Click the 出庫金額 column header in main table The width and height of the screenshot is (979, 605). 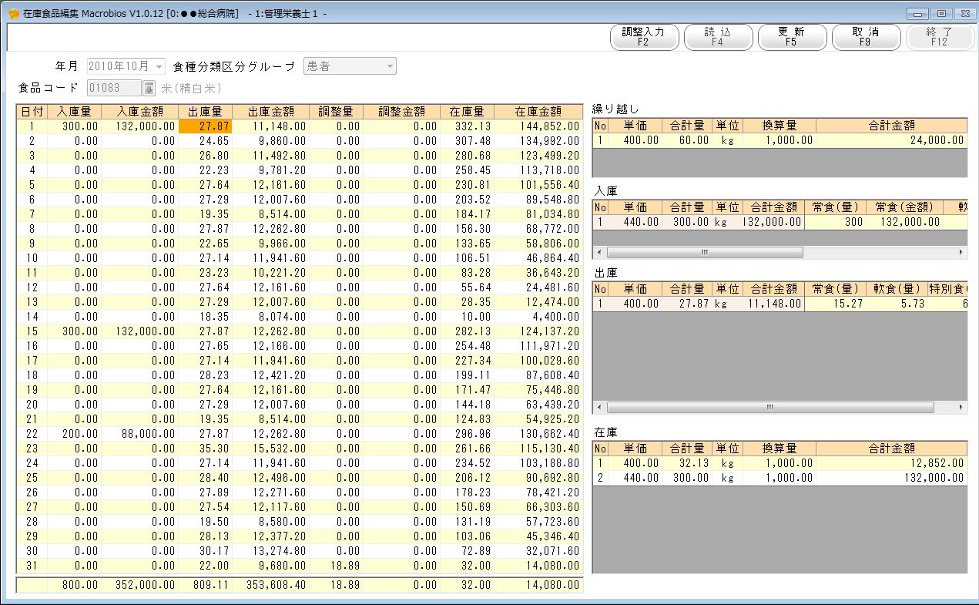coord(270,112)
